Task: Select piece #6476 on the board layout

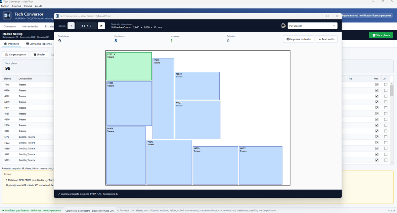Action: tap(126, 155)
